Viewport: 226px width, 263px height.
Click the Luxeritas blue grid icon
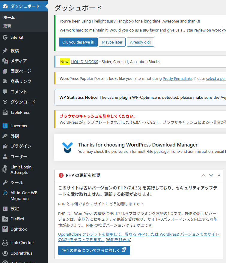tap(5, 126)
